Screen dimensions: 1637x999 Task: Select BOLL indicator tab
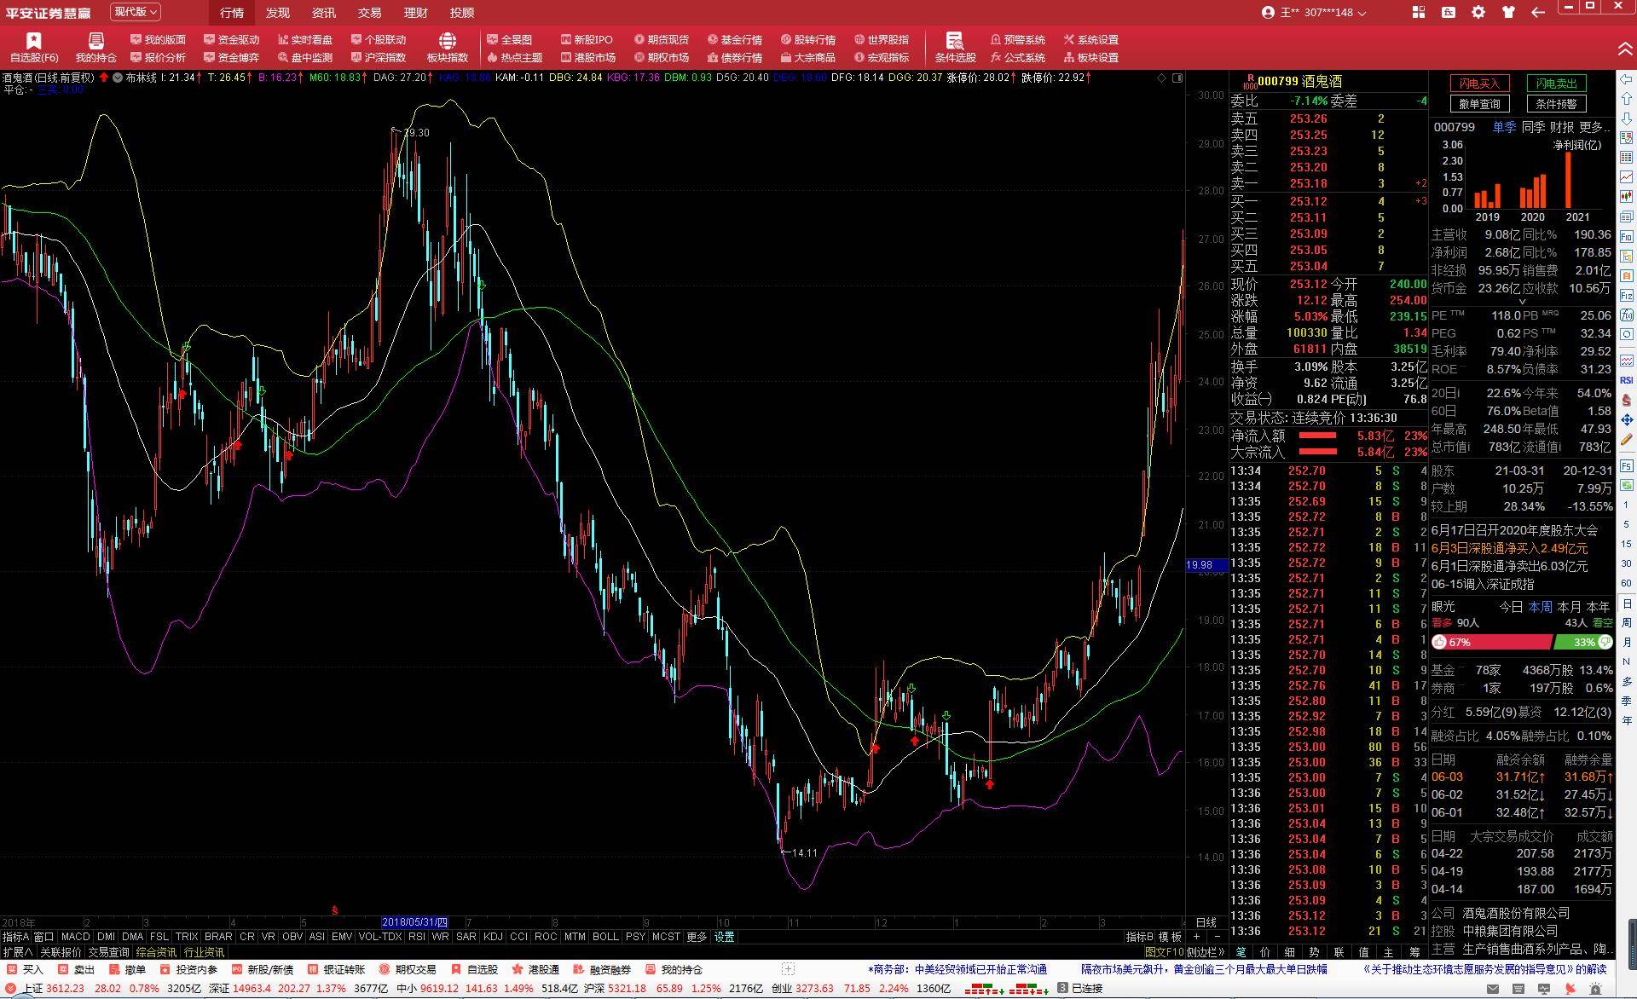click(x=605, y=937)
